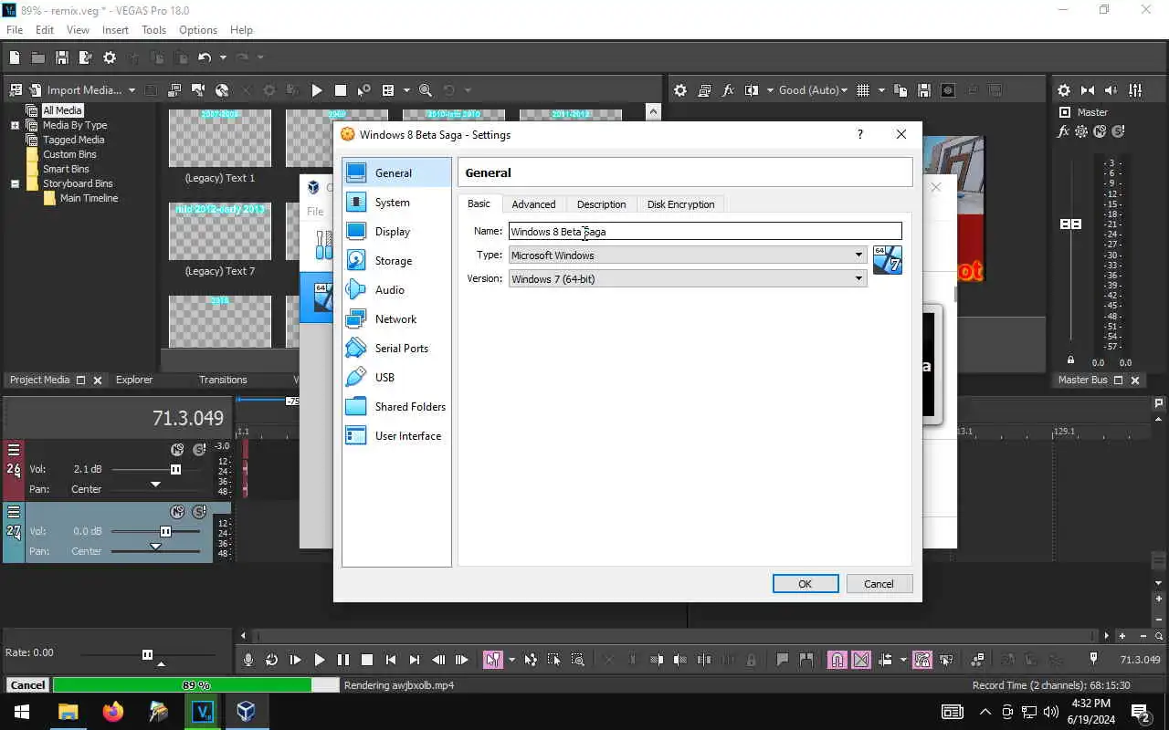
Task: Open the Type dropdown Microsoft Windows
Action: tap(687, 255)
